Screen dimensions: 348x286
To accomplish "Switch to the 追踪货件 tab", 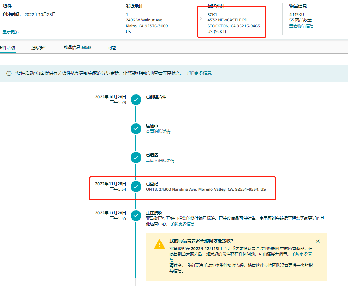I will [39, 47].
